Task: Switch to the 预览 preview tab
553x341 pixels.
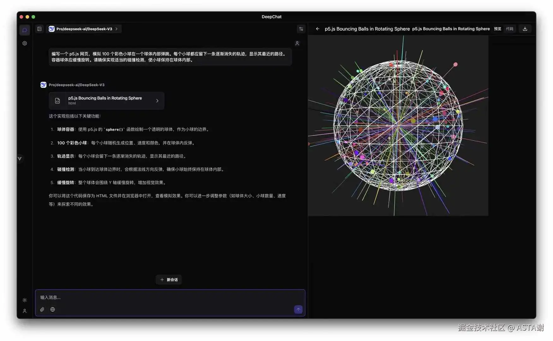Action: coord(497,29)
